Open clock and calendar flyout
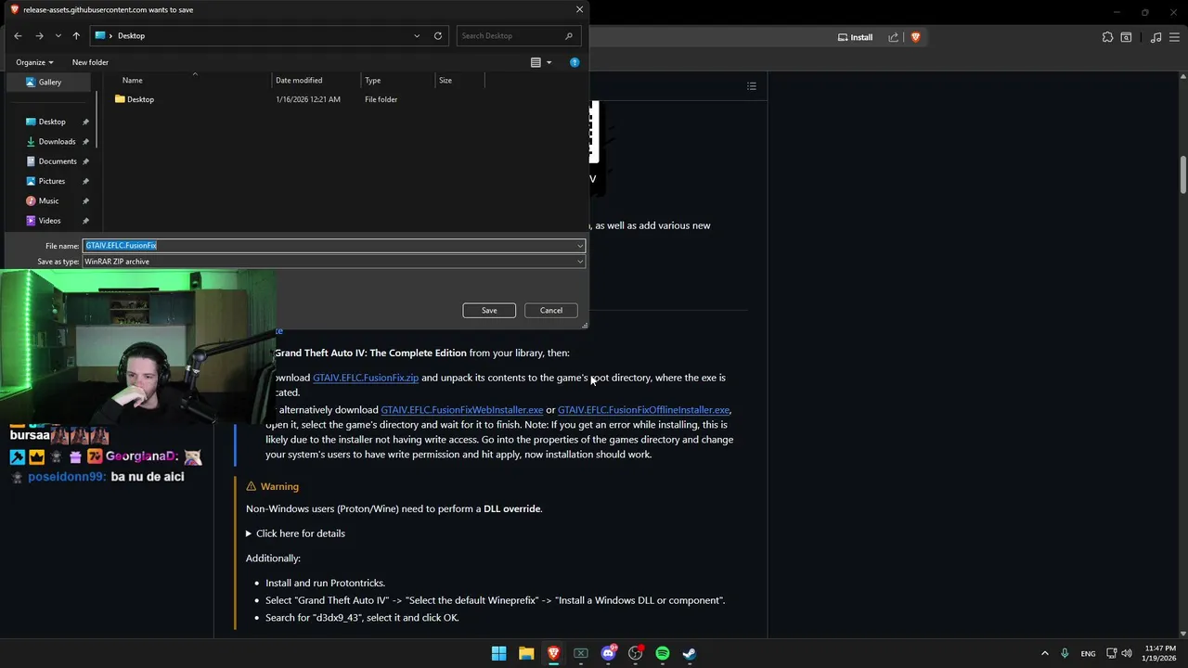This screenshot has height=668, width=1188. [x=1160, y=653]
